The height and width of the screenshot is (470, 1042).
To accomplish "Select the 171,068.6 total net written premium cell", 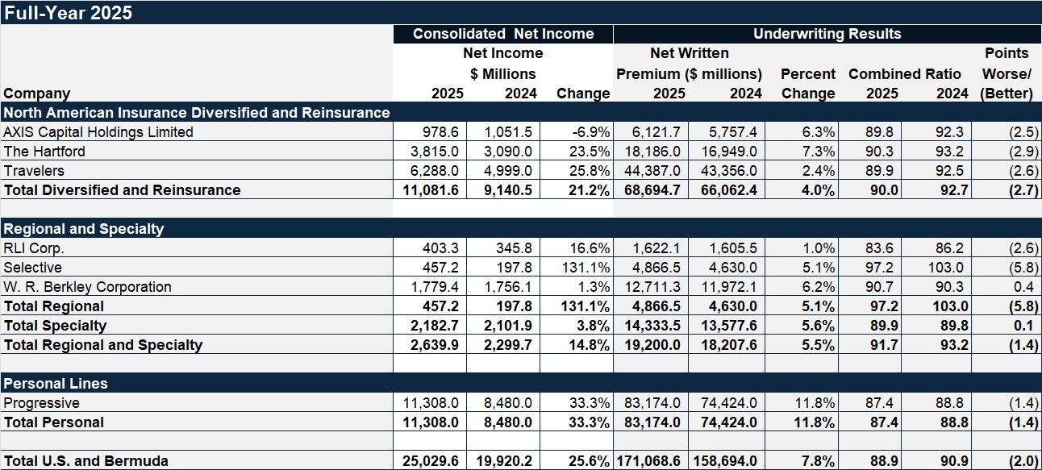I will (650, 461).
